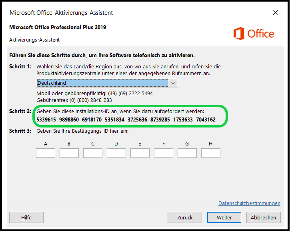The width and height of the screenshot is (290, 231).
Task: Click the Microsoft Office Professional Plus 2019 heading
Action: pyautogui.click(x=58, y=27)
